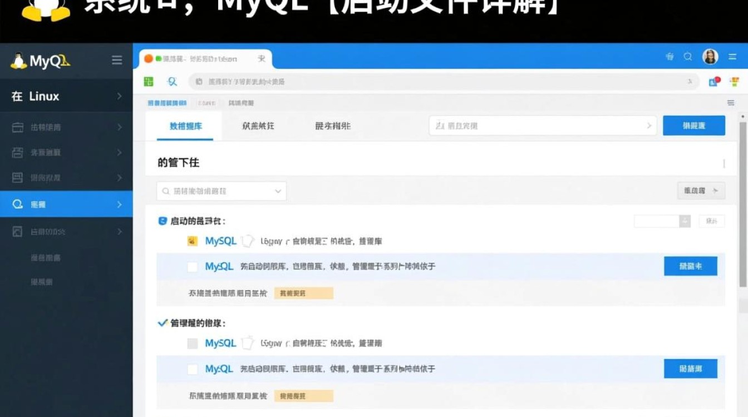Click the blue button beside the search field
Viewport: 748px width, 417px height.
click(694, 125)
